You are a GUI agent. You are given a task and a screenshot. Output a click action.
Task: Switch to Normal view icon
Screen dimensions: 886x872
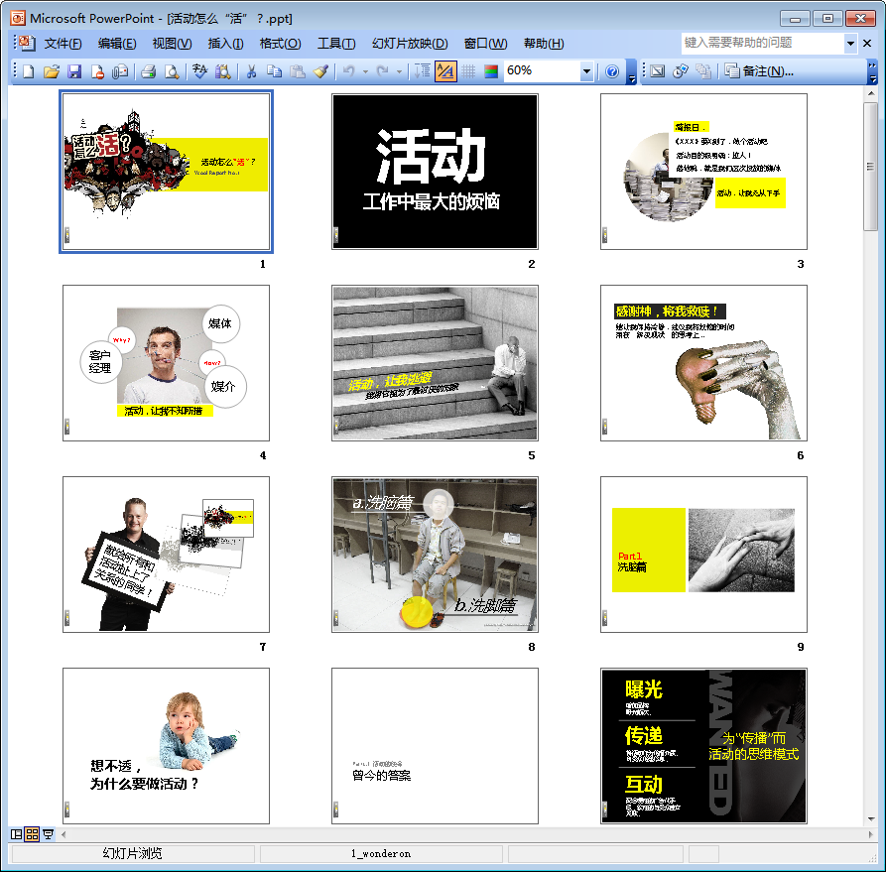(17, 834)
